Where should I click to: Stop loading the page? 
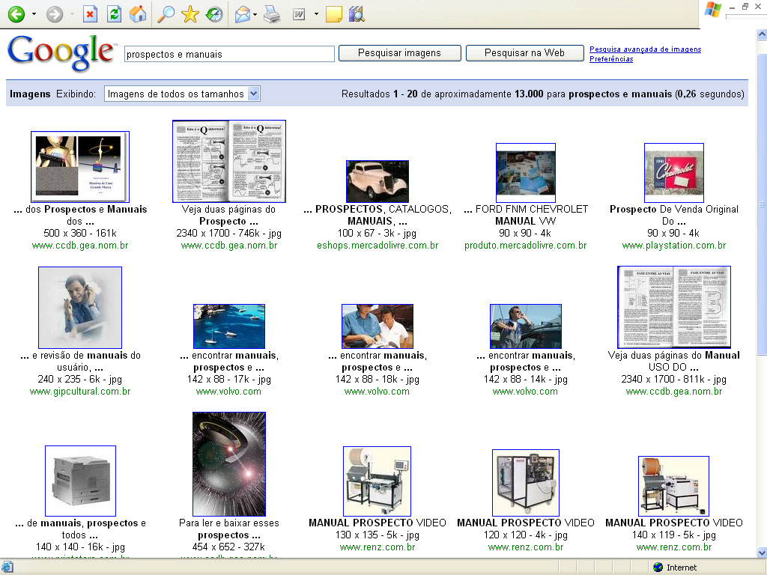[91, 13]
